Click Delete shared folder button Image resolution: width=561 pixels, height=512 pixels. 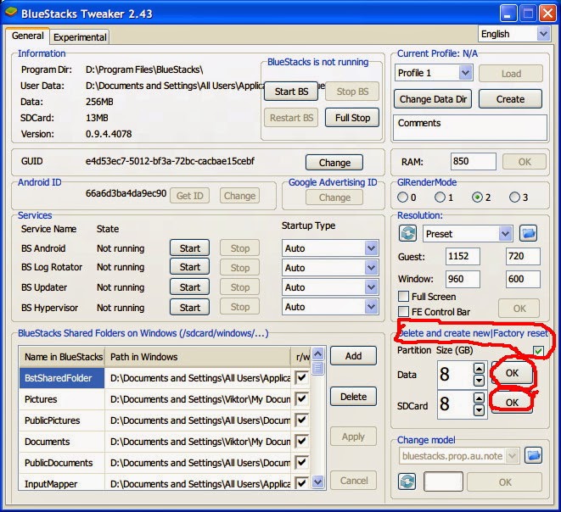tap(353, 397)
